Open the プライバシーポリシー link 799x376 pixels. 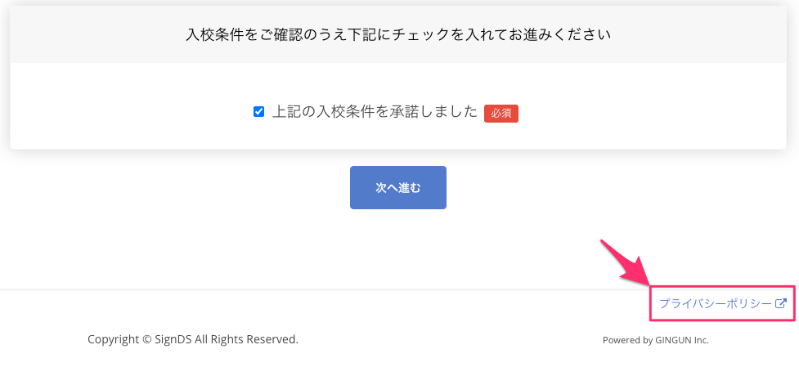coord(715,303)
